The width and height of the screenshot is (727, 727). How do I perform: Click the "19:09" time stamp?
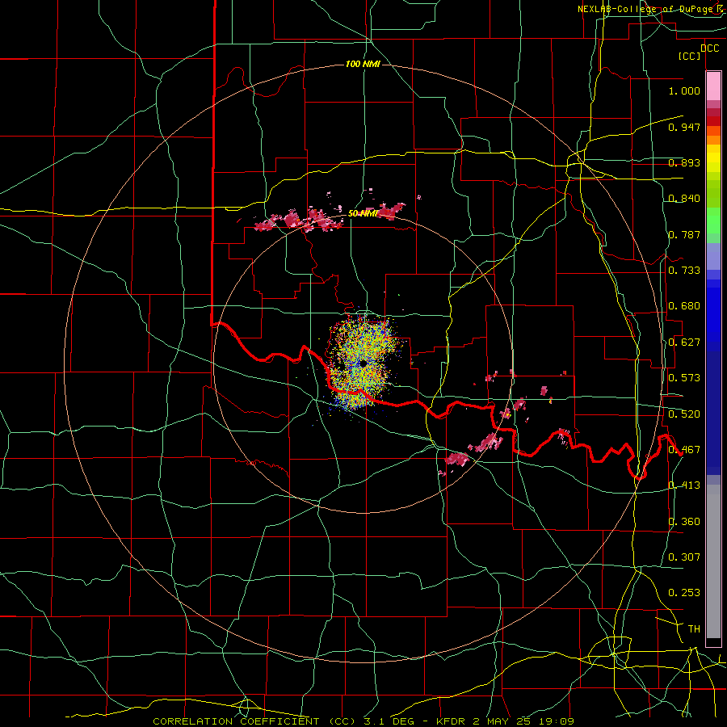pyautogui.click(x=557, y=721)
